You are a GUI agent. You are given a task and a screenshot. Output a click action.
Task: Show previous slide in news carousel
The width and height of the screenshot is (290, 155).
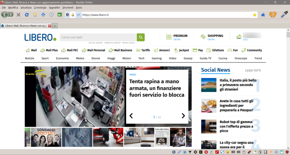[131, 116]
